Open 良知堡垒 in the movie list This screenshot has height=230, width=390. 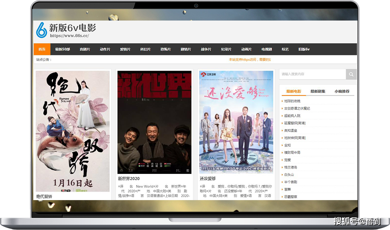(290, 130)
